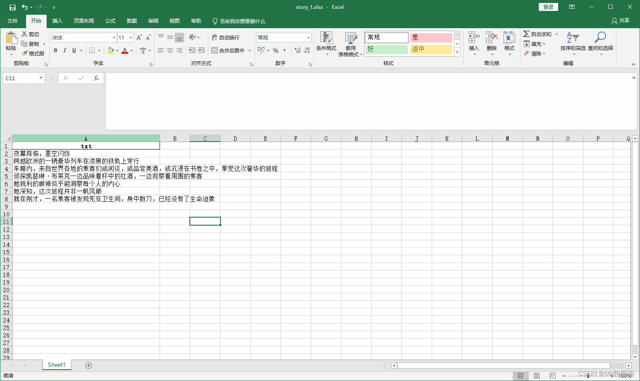Click Tell me what you want to do
This screenshot has height=381, width=640.
(x=239, y=21)
